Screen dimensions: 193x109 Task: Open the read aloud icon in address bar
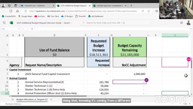point(143,11)
